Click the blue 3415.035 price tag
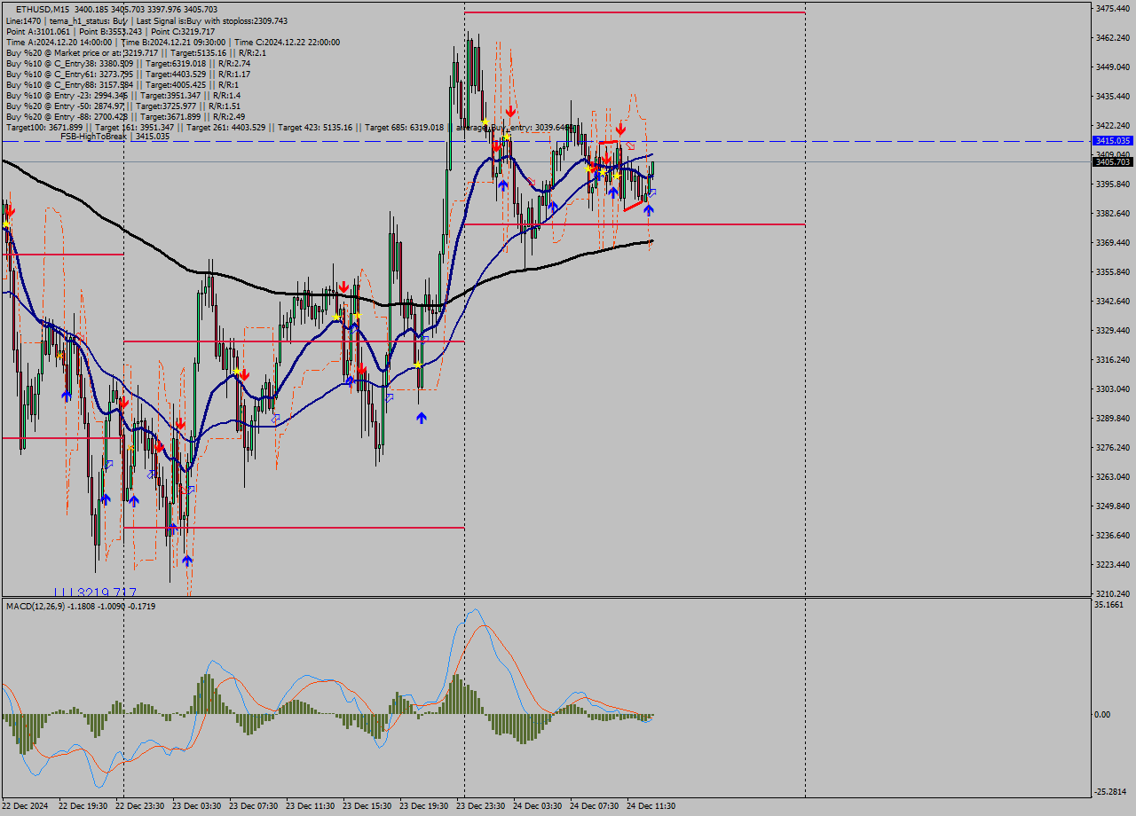The width and height of the screenshot is (1136, 816). (x=1113, y=141)
